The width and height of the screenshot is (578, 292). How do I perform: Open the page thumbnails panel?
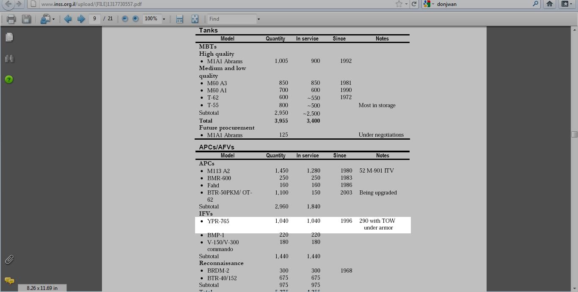point(9,37)
